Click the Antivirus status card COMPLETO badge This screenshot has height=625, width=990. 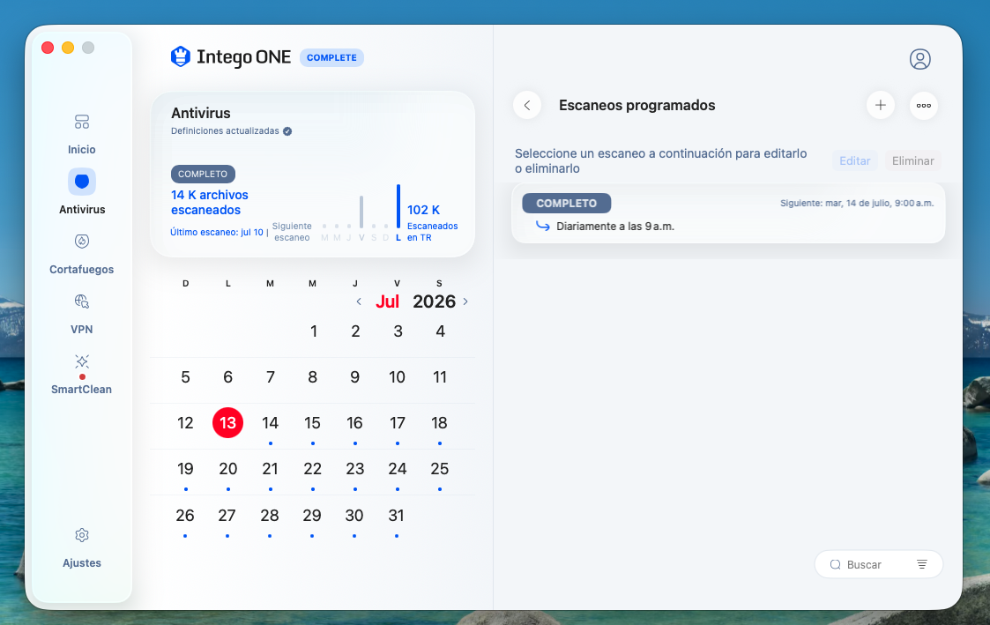pyautogui.click(x=203, y=174)
